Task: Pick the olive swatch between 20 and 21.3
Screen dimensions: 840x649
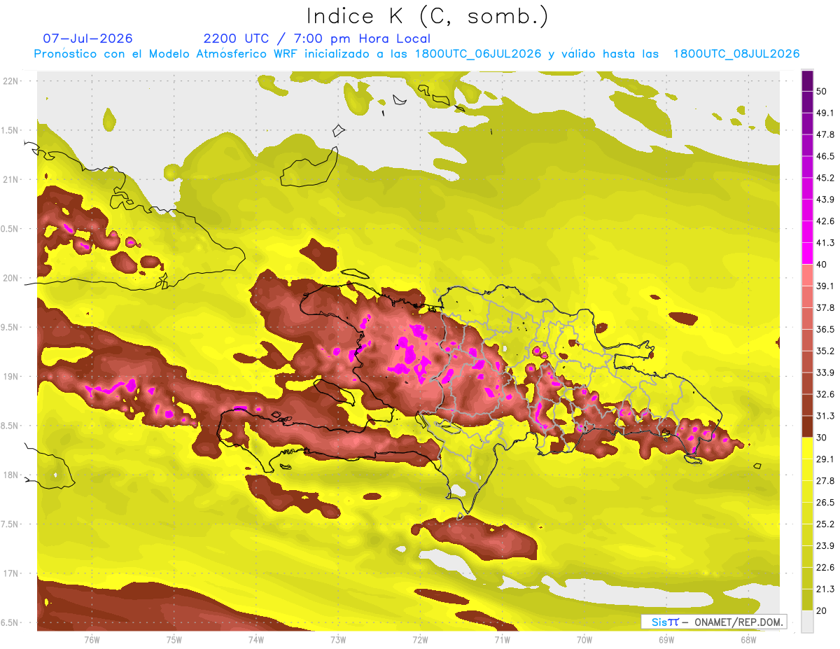Action: click(x=807, y=600)
